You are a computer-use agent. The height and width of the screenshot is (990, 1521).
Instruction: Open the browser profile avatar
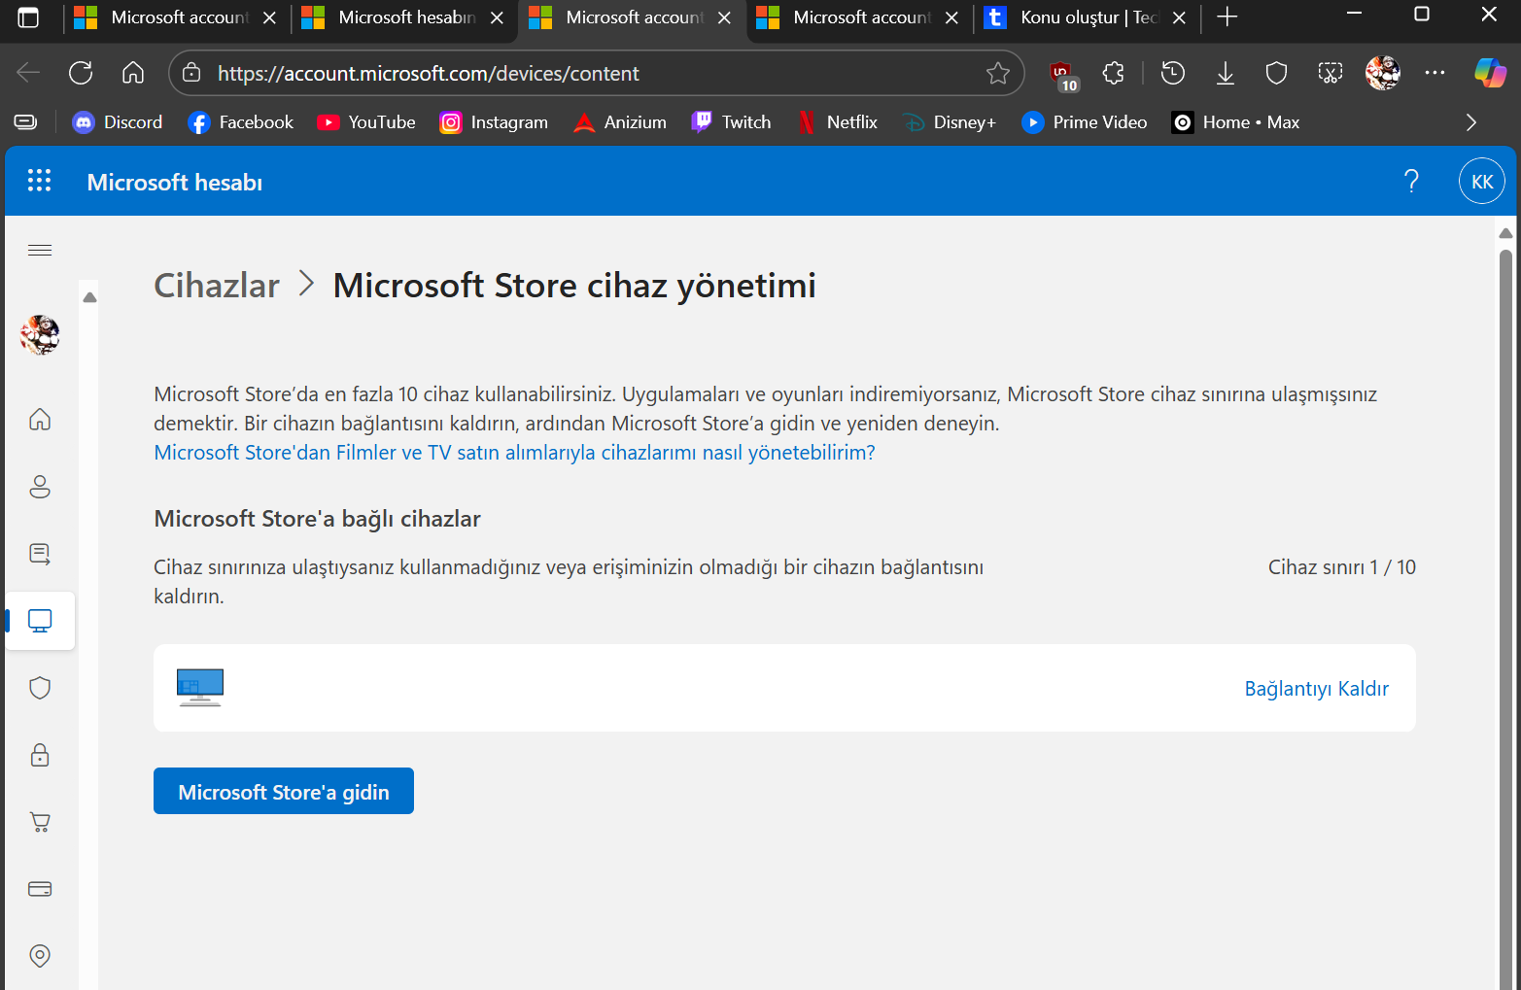click(1382, 73)
